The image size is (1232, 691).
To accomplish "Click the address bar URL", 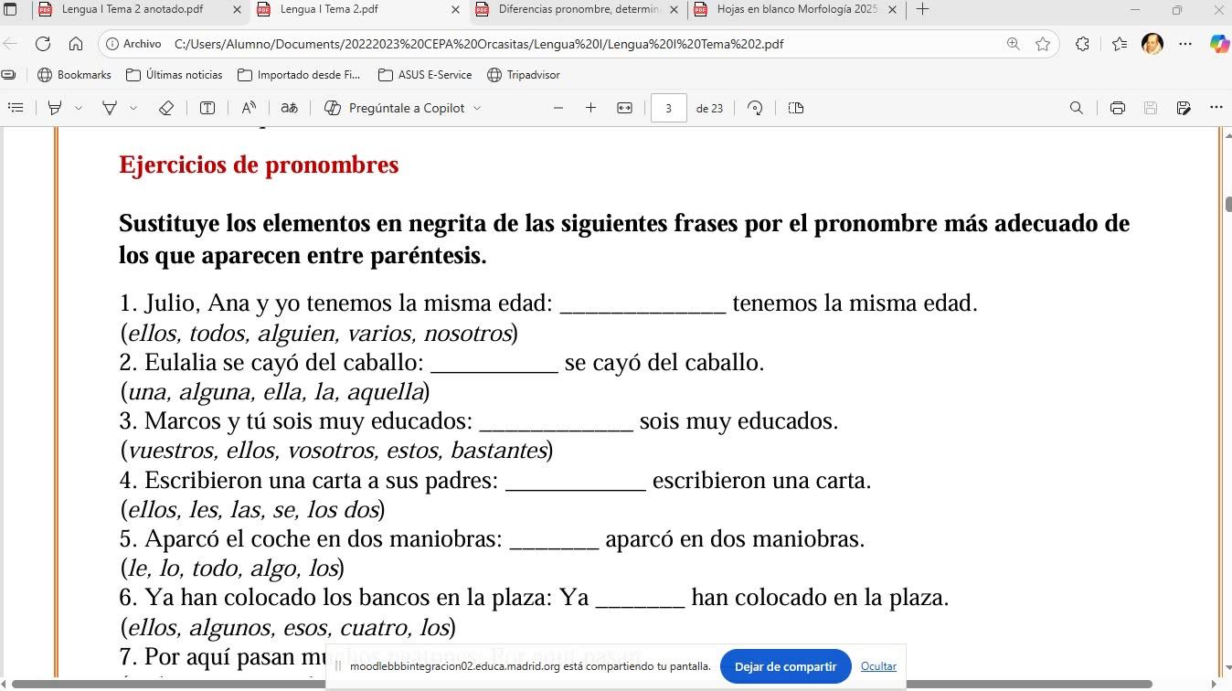I will [478, 44].
